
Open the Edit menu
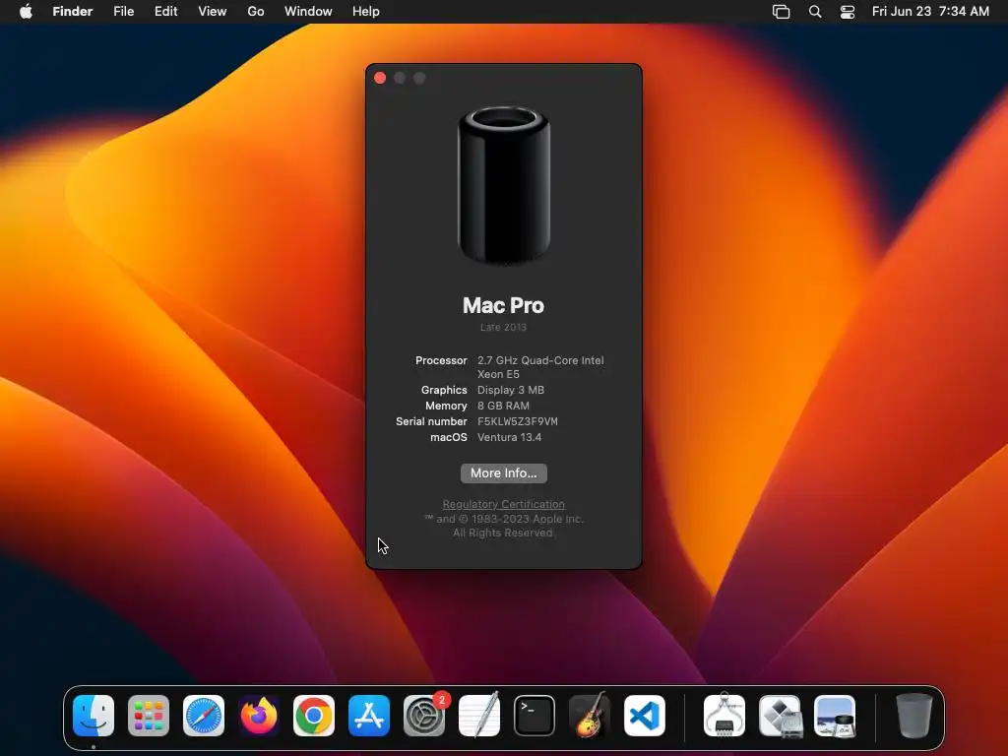[x=165, y=12]
